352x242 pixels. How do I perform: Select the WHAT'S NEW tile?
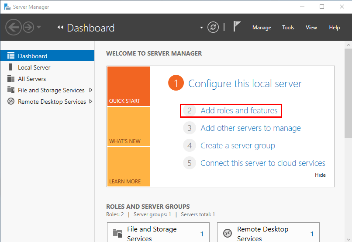(129, 126)
